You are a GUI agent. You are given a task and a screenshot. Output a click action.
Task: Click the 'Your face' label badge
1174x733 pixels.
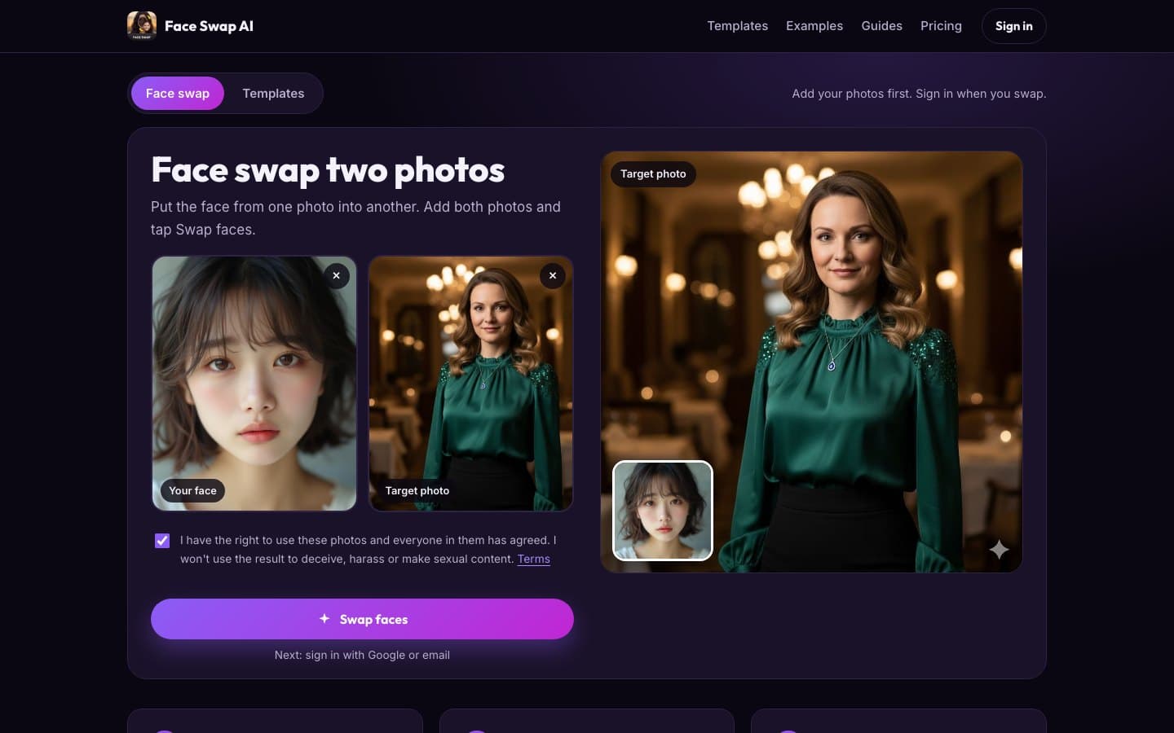point(192,490)
